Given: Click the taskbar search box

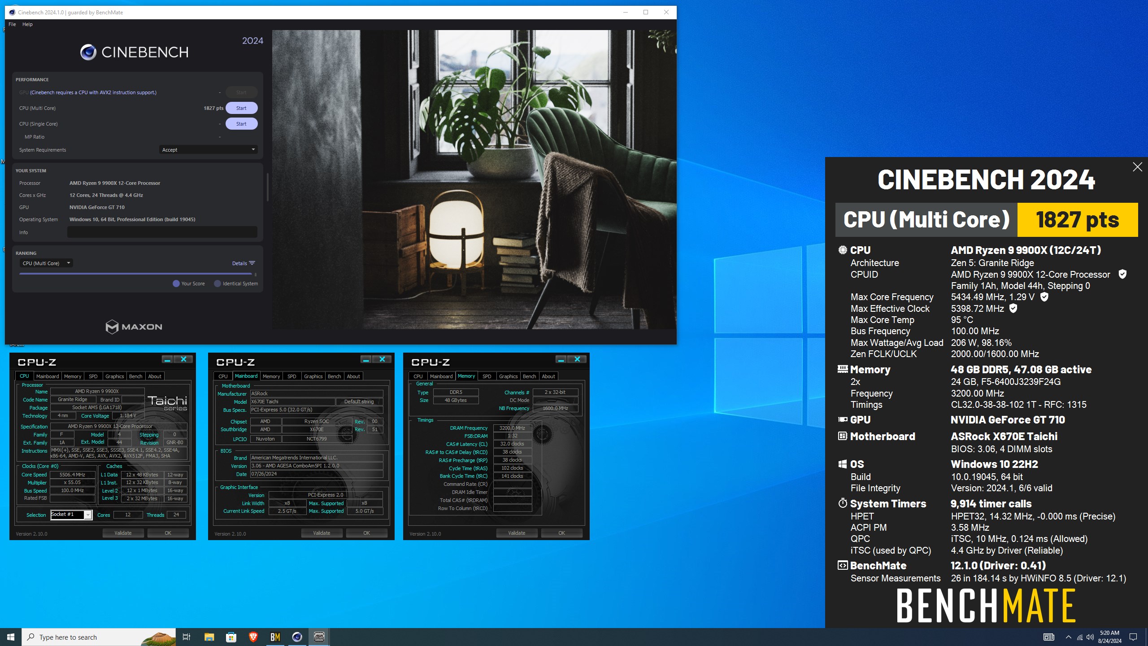Looking at the screenshot, I should click(x=99, y=637).
